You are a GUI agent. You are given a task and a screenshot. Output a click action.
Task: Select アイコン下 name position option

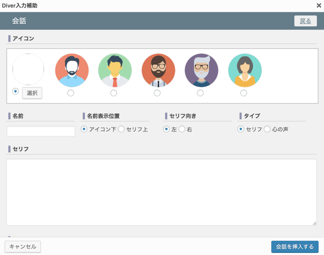click(84, 129)
